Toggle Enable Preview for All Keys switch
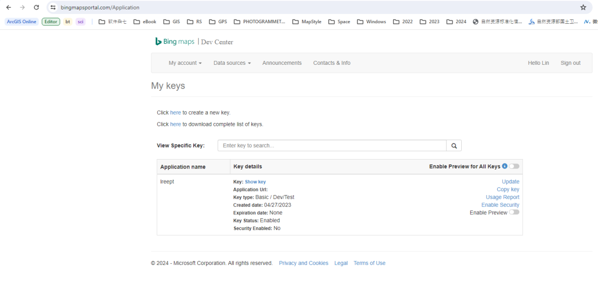The width and height of the screenshot is (598, 282). (514, 166)
